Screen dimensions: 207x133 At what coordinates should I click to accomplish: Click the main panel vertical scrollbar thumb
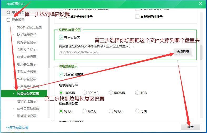[x=201, y=53]
